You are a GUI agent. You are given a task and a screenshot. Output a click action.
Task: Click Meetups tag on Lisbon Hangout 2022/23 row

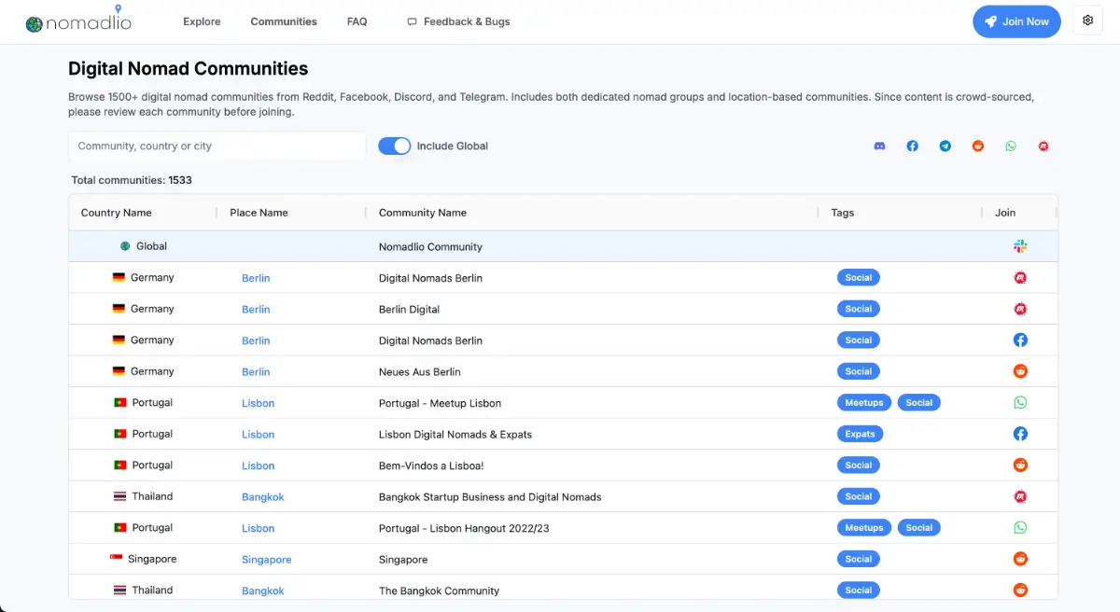coord(864,528)
